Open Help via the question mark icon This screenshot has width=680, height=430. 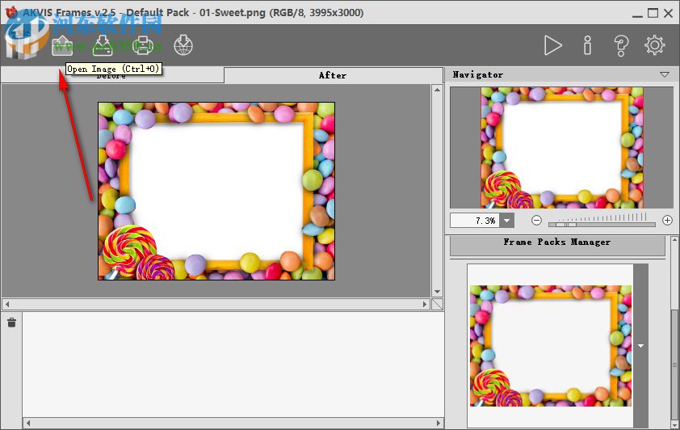(x=621, y=45)
